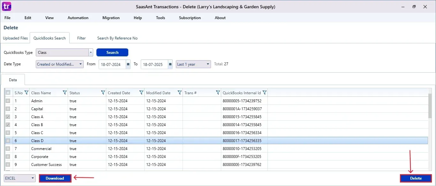Screen dimensions: 436x186
Task: Expand the EXCEL format dropdown
Action: (20, 178)
